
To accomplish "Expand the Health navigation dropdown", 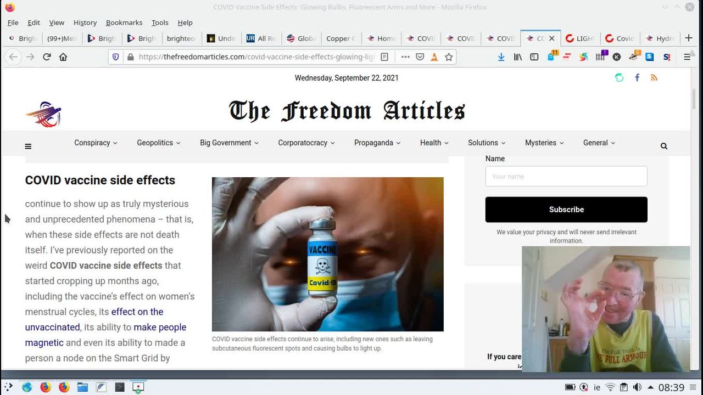I will pos(434,143).
